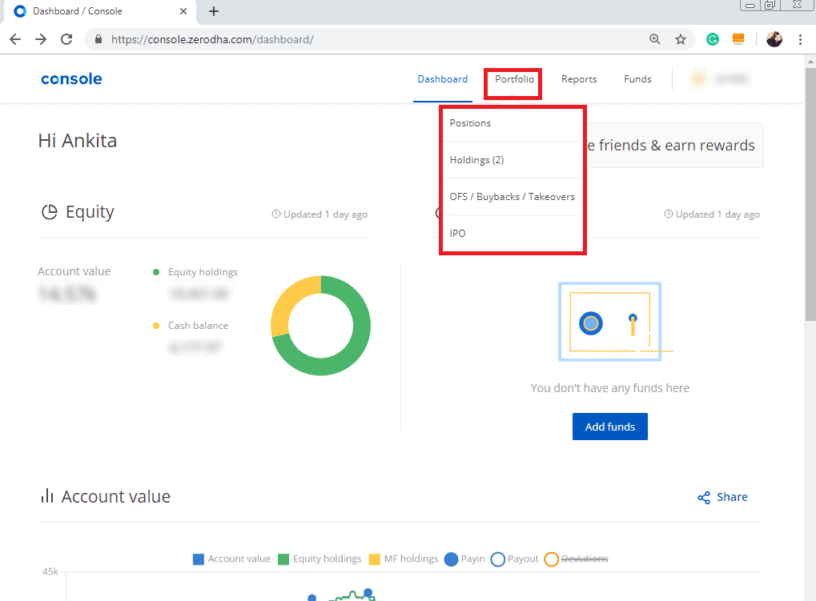
Task: Choose OFS / Buybacks / Takeovers entry
Action: pyautogui.click(x=513, y=197)
